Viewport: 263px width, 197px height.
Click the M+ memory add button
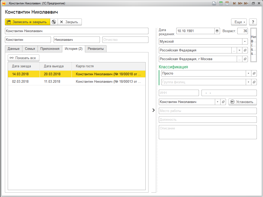coord(240,3)
